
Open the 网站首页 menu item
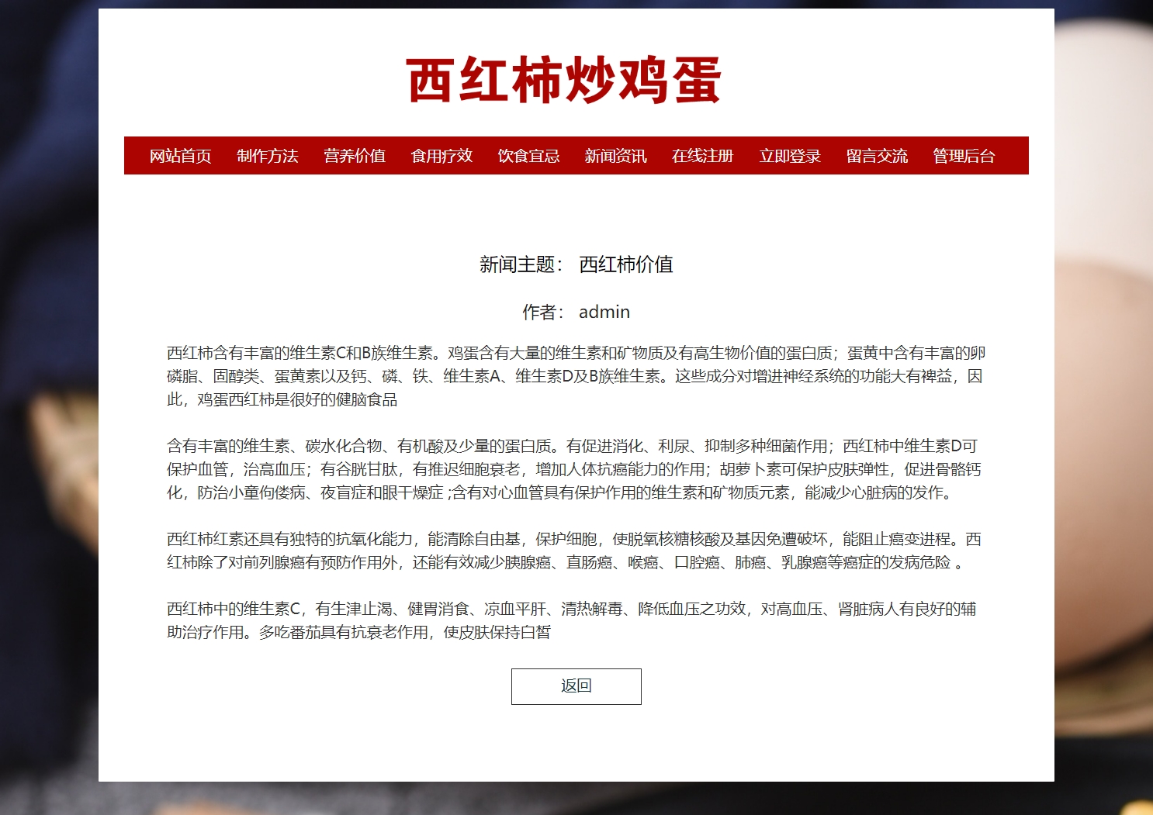coord(180,156)
